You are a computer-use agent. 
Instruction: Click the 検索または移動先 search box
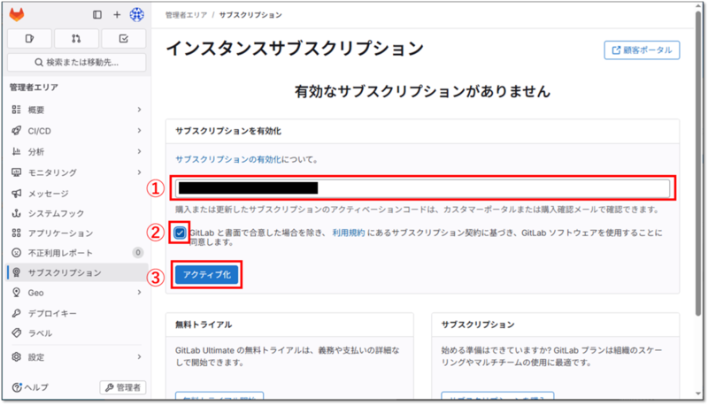click(77, 62)
